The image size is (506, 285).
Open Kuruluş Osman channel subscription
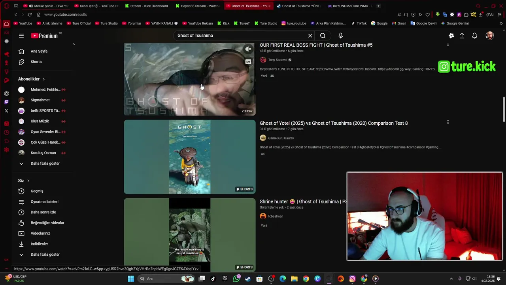[x=43, y=153]
